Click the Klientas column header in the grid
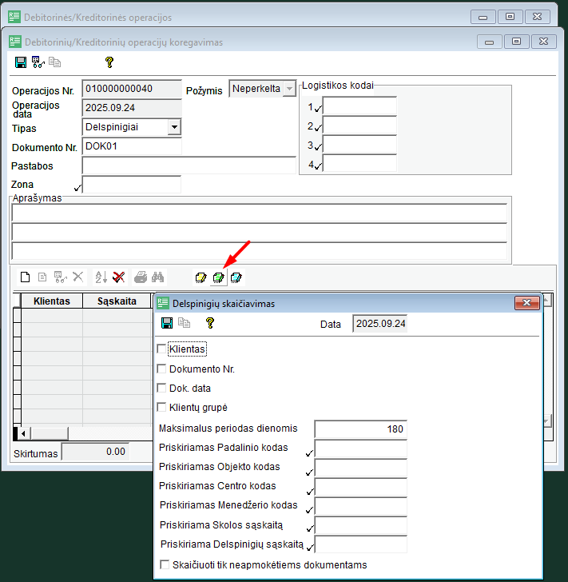 click(x=51, y=301)
